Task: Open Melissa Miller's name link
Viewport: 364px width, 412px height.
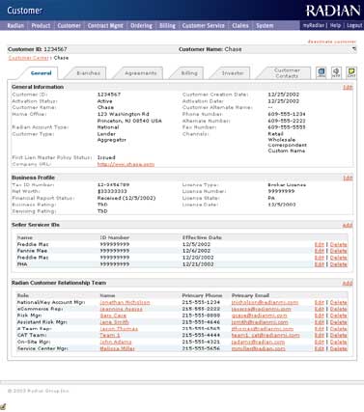Action: coord(117,348)
